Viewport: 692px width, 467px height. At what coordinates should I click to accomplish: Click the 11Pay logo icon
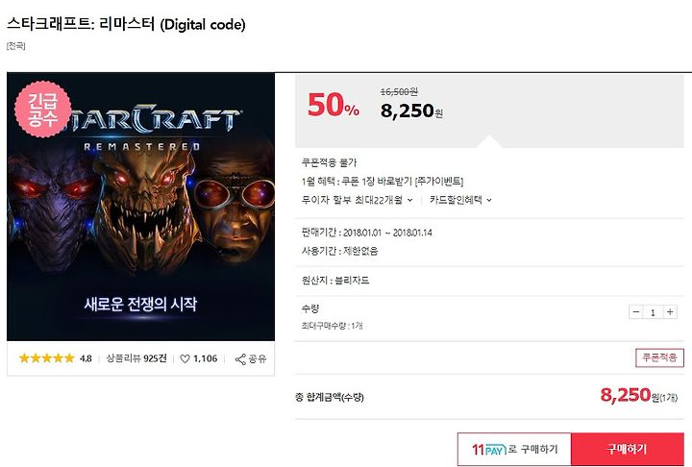[x=489, y=450]
